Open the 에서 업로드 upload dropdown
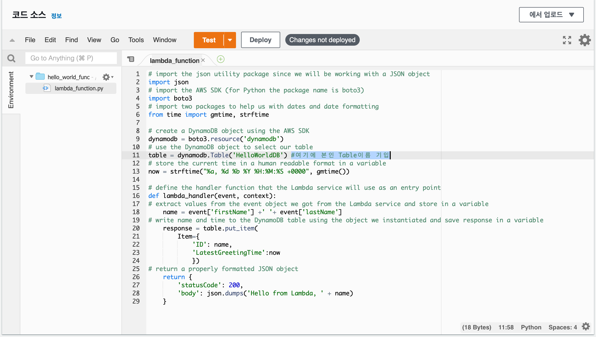This screenshot has width=596, height=337. pyautogui.click(x=551, y=15)
